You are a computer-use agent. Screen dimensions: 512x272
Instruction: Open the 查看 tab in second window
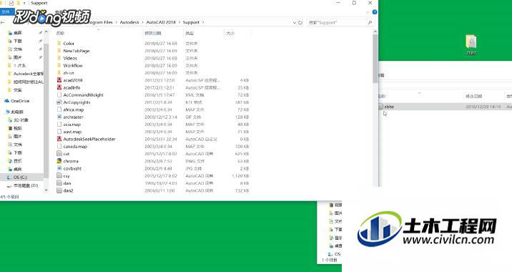[x=381, y=75]
